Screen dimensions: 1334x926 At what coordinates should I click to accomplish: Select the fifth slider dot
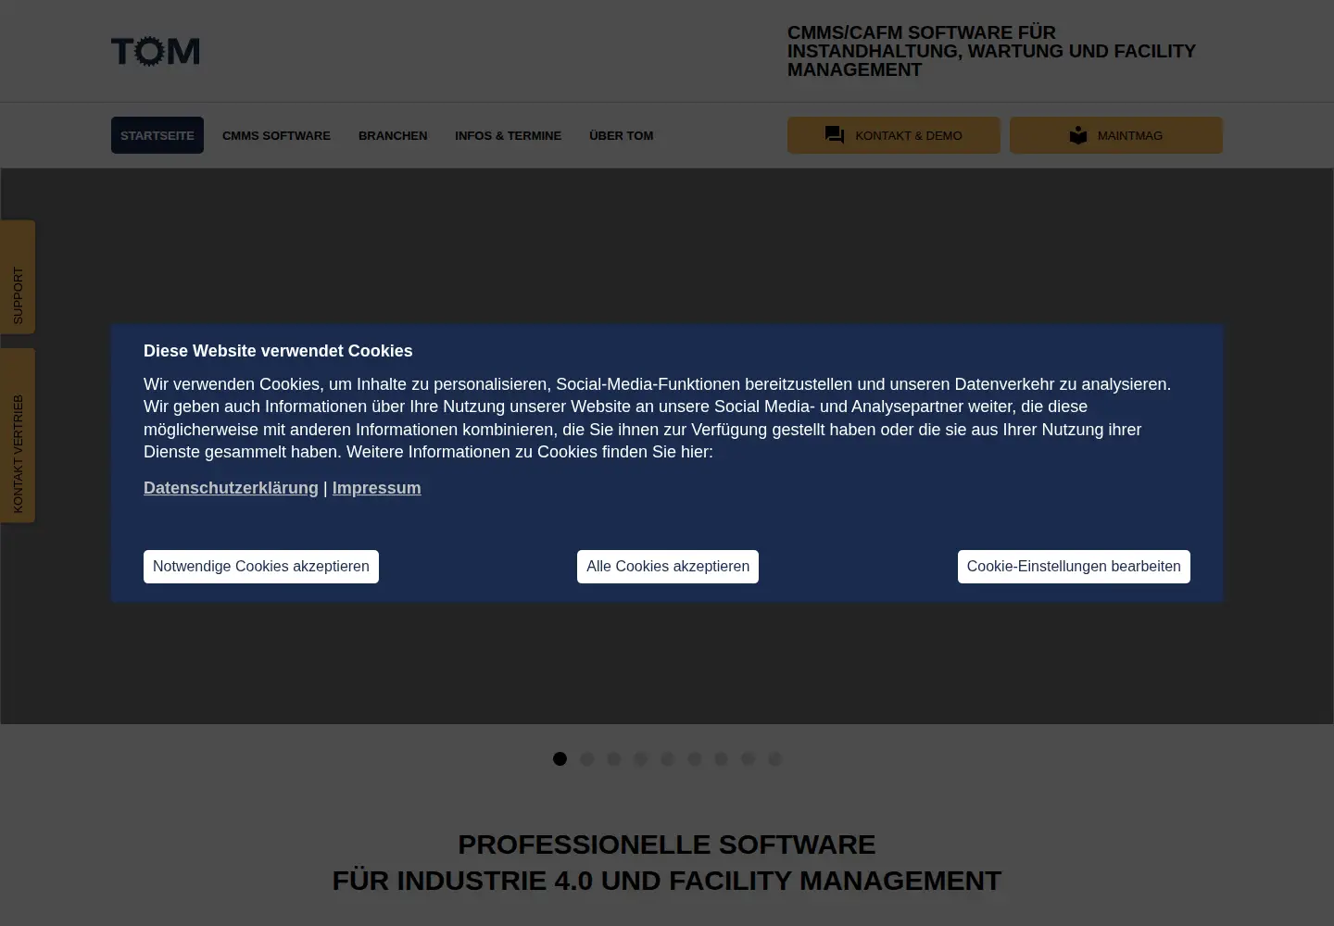[x=667, y=759]
